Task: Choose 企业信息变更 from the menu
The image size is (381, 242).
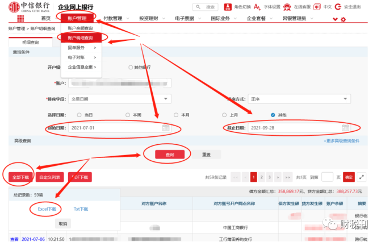Action: coord(82,67)
